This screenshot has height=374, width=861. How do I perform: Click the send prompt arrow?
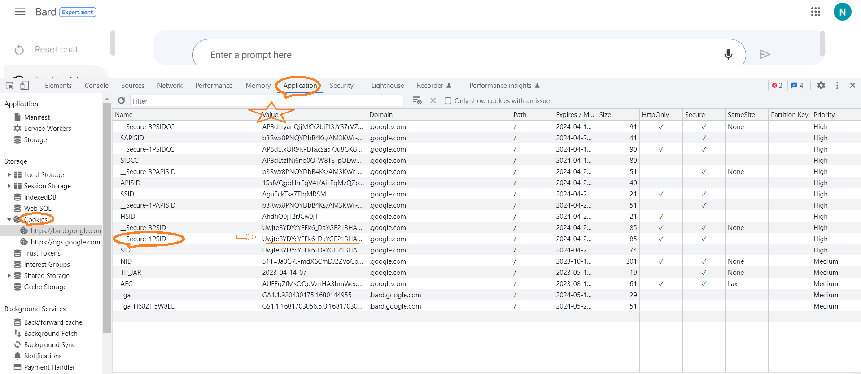(x=765, y=54)
